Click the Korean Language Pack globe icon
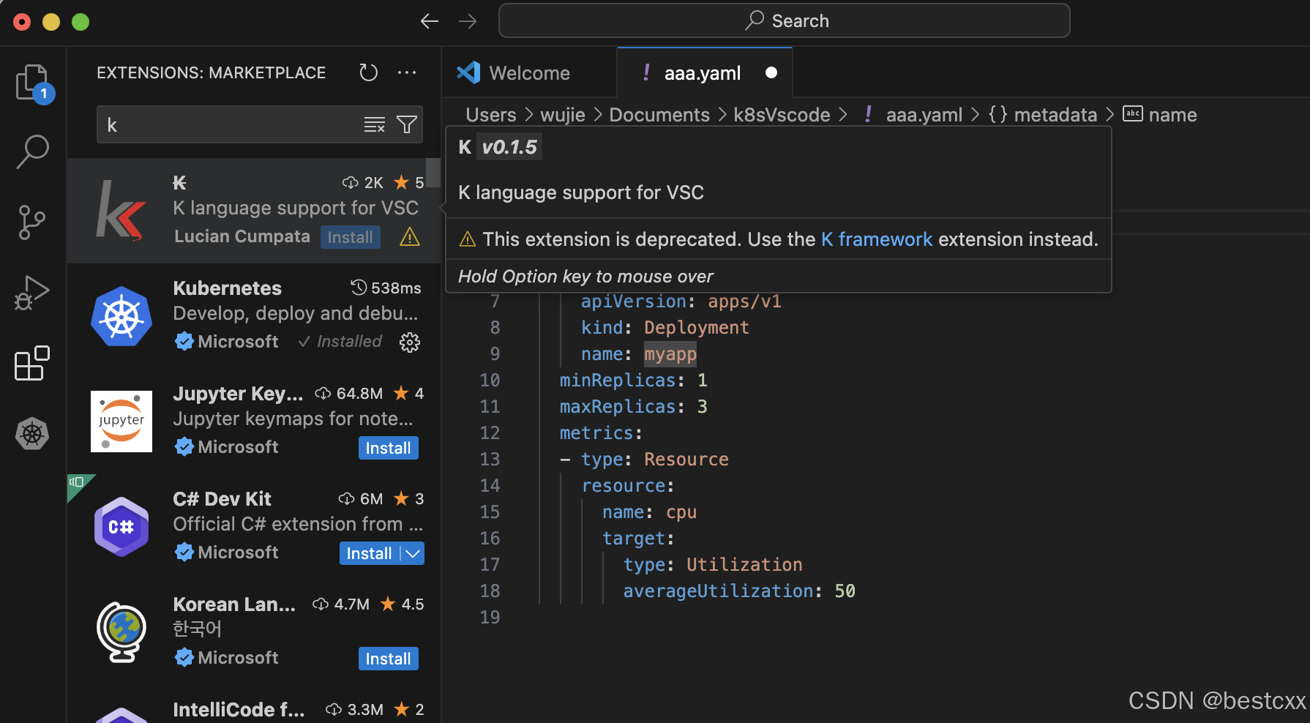The width and height of the screenshot is (1310, 723). coord(121,632)
